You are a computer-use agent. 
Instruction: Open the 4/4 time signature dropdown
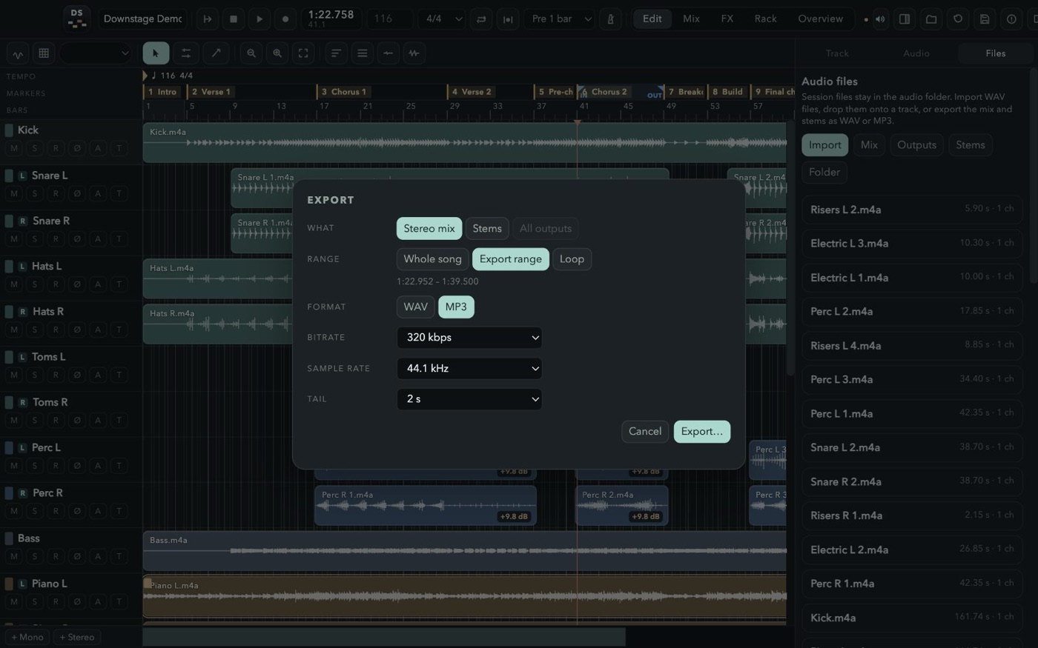[x=443, y=19]
